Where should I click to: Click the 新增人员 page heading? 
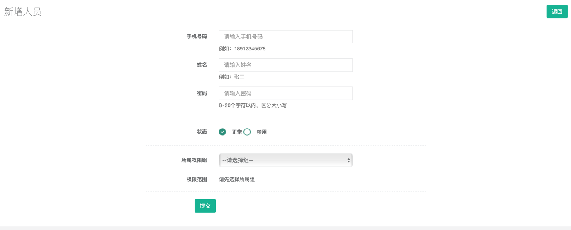[23, 12]
